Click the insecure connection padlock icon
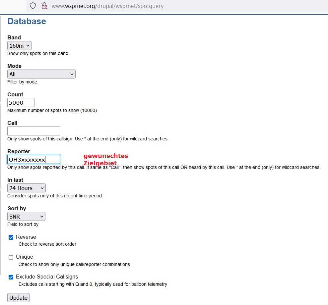328x305 pixels. click(44, 6)
